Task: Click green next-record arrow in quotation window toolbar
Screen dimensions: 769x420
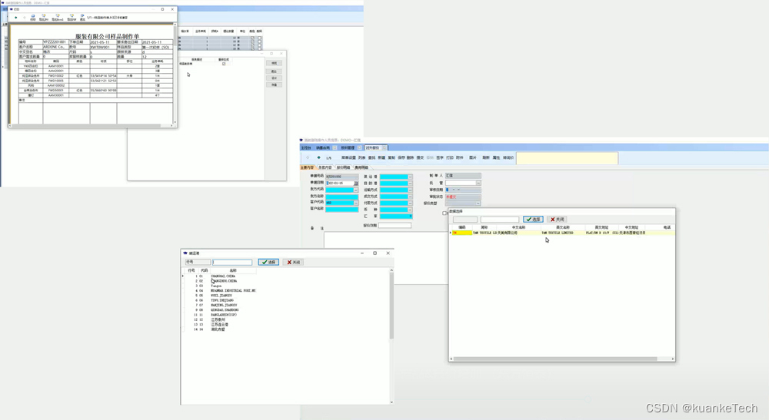Action: [x=319, y=157]
